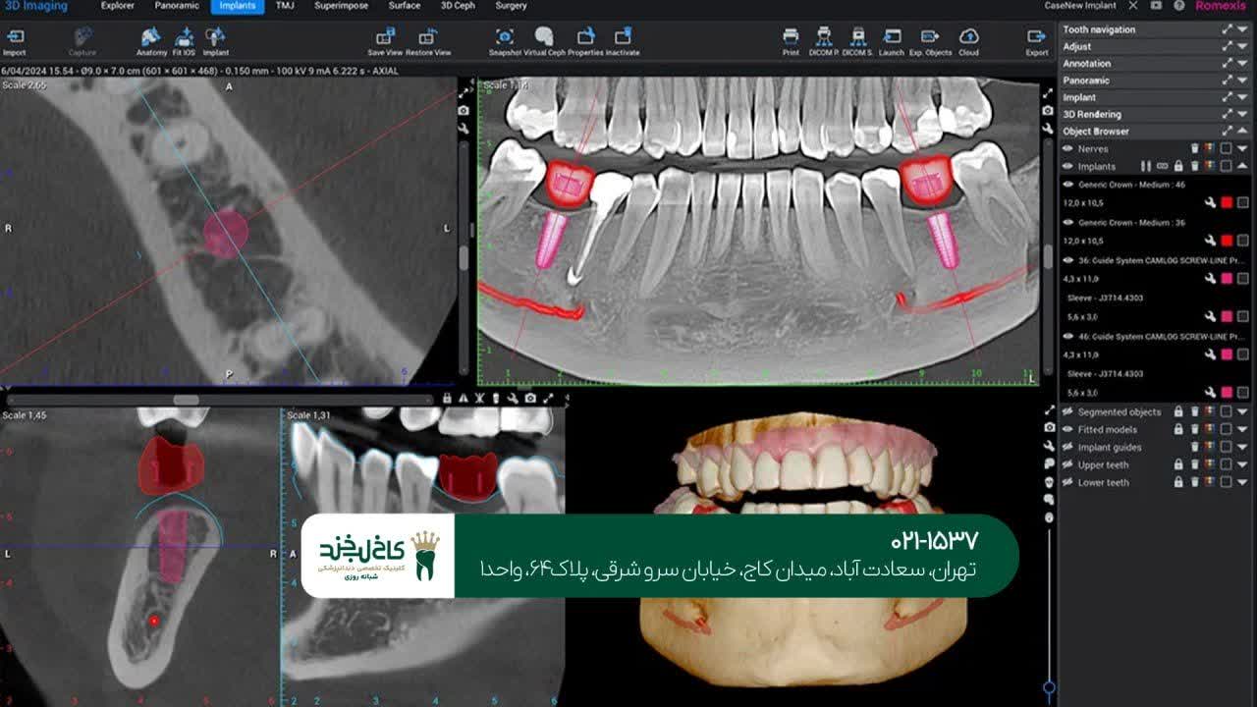The height and width of the screenshot is (707, 1257).
Task: Upload the case to Cloud
Action: (x=968, y=37)
